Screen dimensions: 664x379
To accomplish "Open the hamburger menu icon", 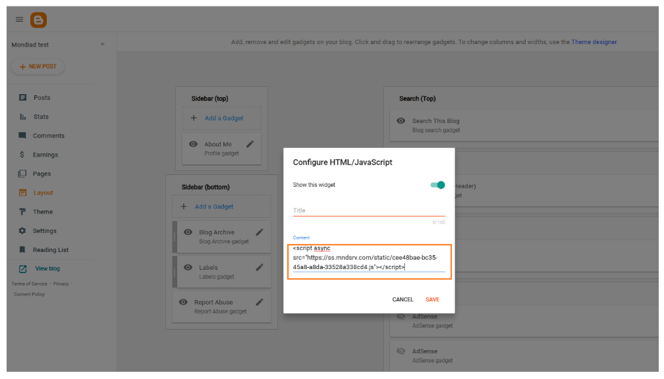I will click(19, 20).
